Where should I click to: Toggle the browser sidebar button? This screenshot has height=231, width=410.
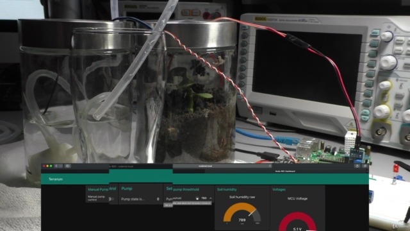point(67,166)
